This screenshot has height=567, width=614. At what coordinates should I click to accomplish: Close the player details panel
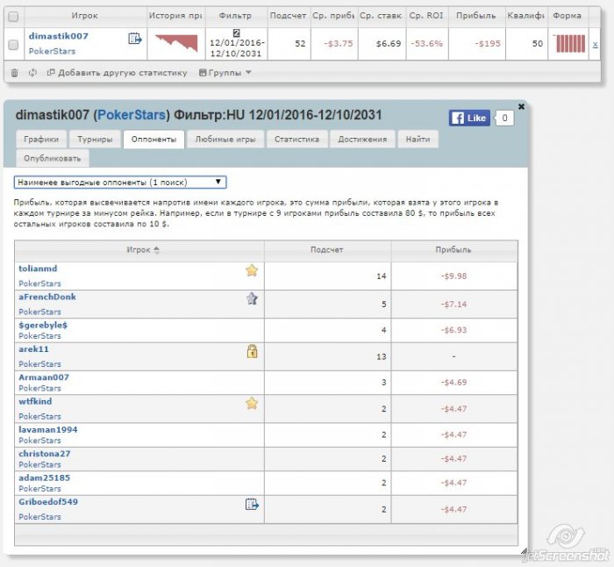521,106
